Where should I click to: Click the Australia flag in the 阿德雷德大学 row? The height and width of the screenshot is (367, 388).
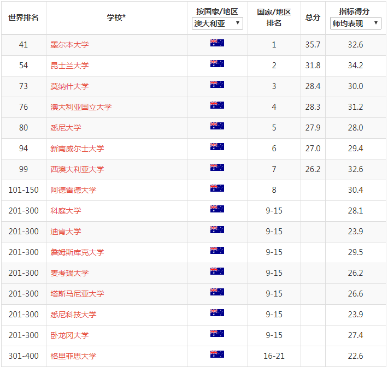click(217, 188)
